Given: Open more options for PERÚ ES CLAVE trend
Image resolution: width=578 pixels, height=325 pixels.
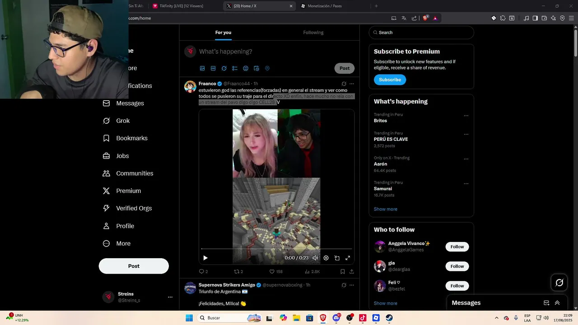Looking at the screenshot, I should click(x=466, y=135).
